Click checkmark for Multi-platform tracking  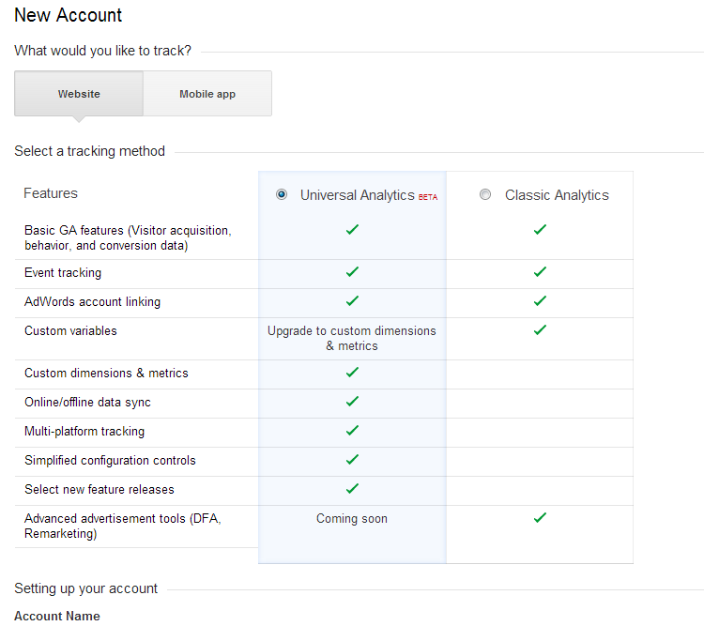(x=352, y=431)
